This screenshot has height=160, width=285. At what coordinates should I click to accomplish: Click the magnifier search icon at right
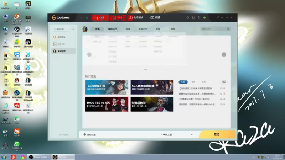click(228, 29)
